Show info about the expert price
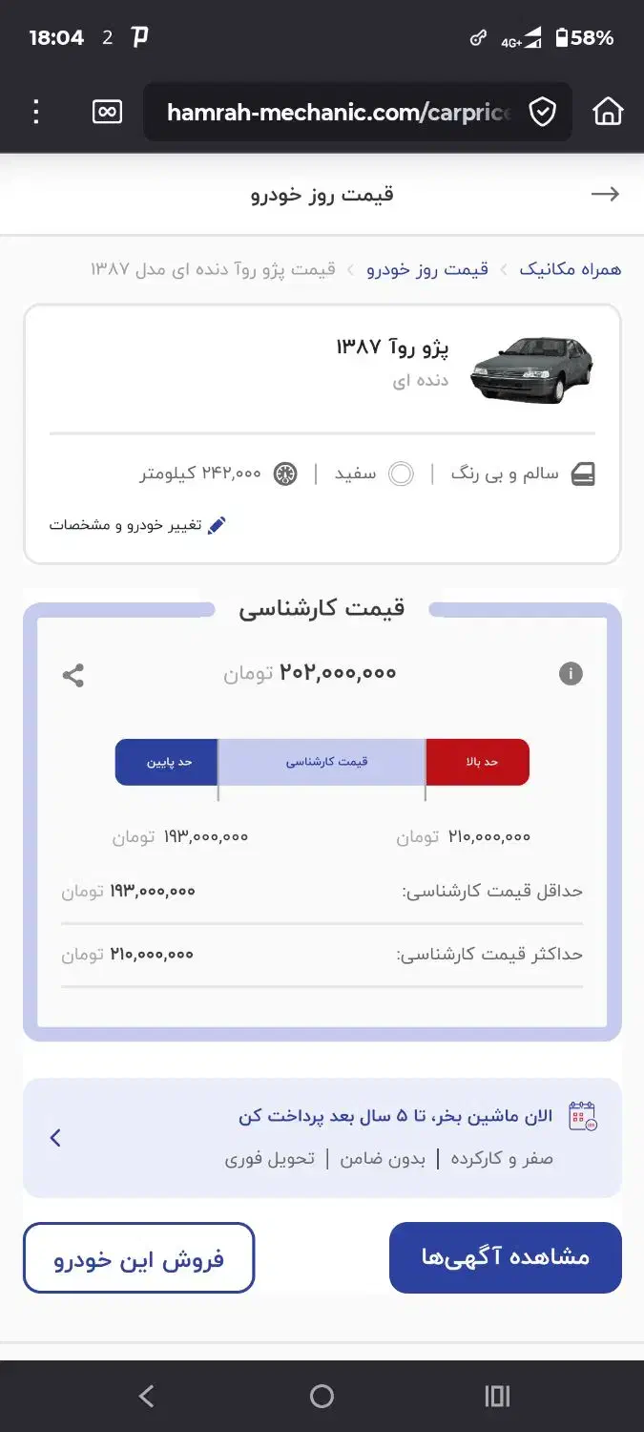 click(571, 674)
